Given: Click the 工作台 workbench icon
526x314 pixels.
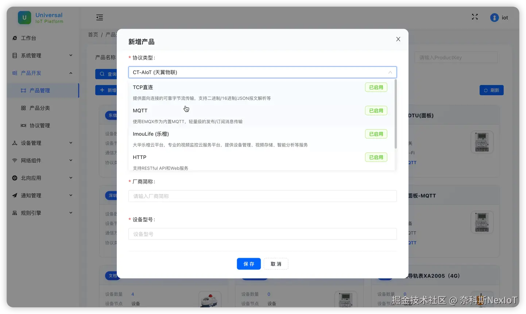Looking at the screenshot, I should pyautogui.click(x=15, y=38).
